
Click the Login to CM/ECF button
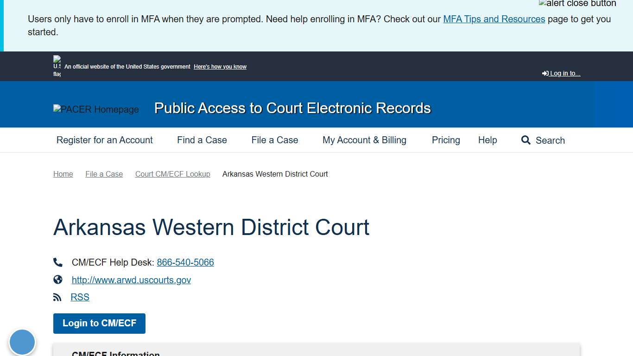[99, 323]
